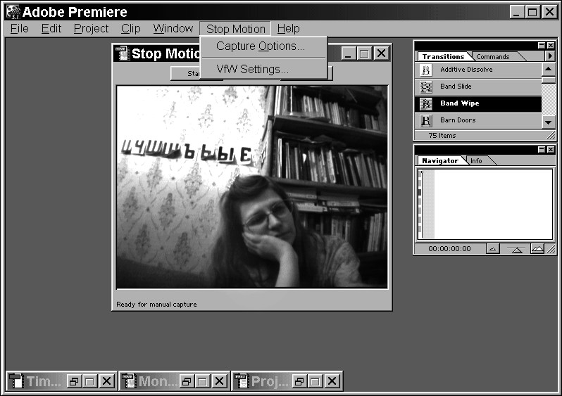The height and width of the screenshot is (396, 562).
Task: Close the Adobe Premiere application
Action: [x=549, y=12]
